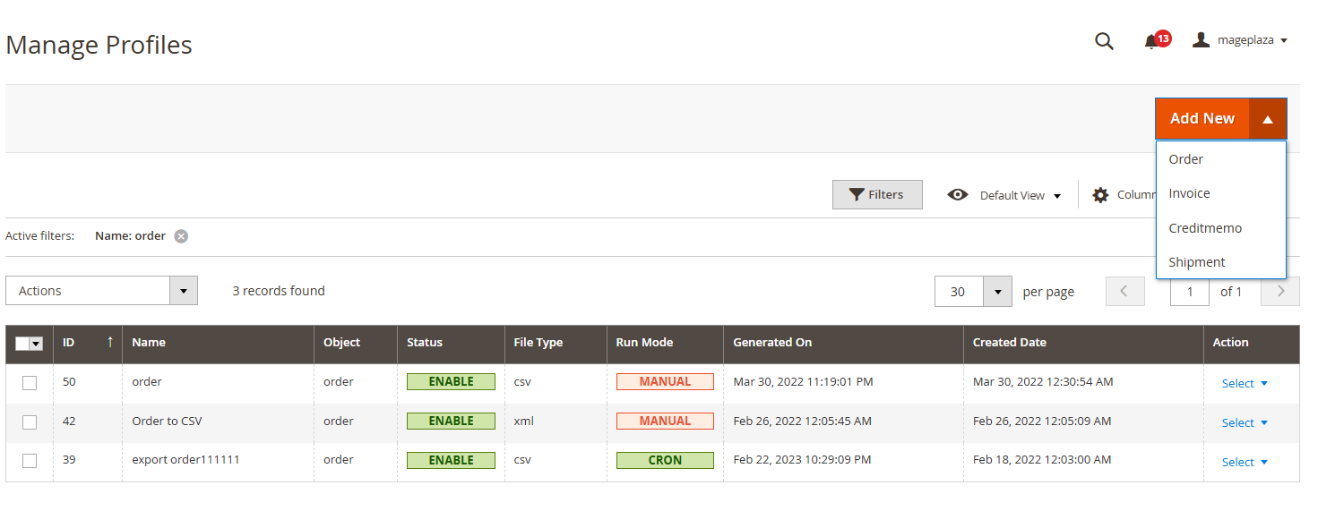Select checkbox for Order to CSV row
1318x511 pixels.
pos(30,422)
